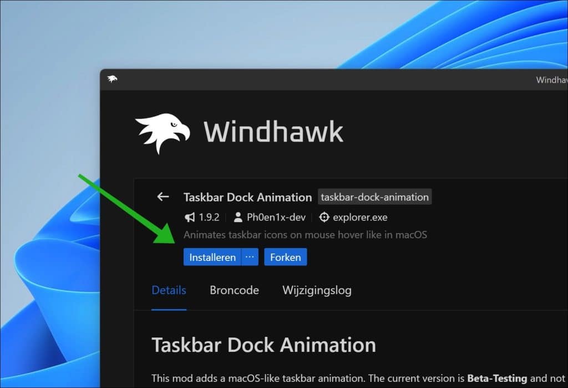Click the megaphone version icon
This screenshot has height=388, width=568.
click(x=190, y=217)
